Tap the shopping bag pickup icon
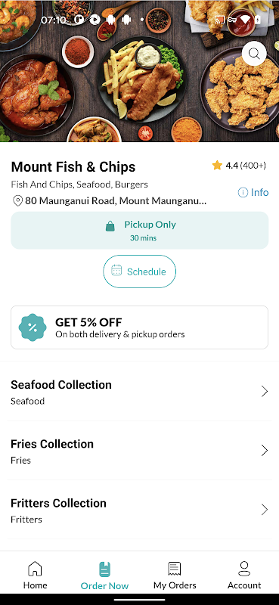This screenshot has width=279, height=605. tap(110, 226)
